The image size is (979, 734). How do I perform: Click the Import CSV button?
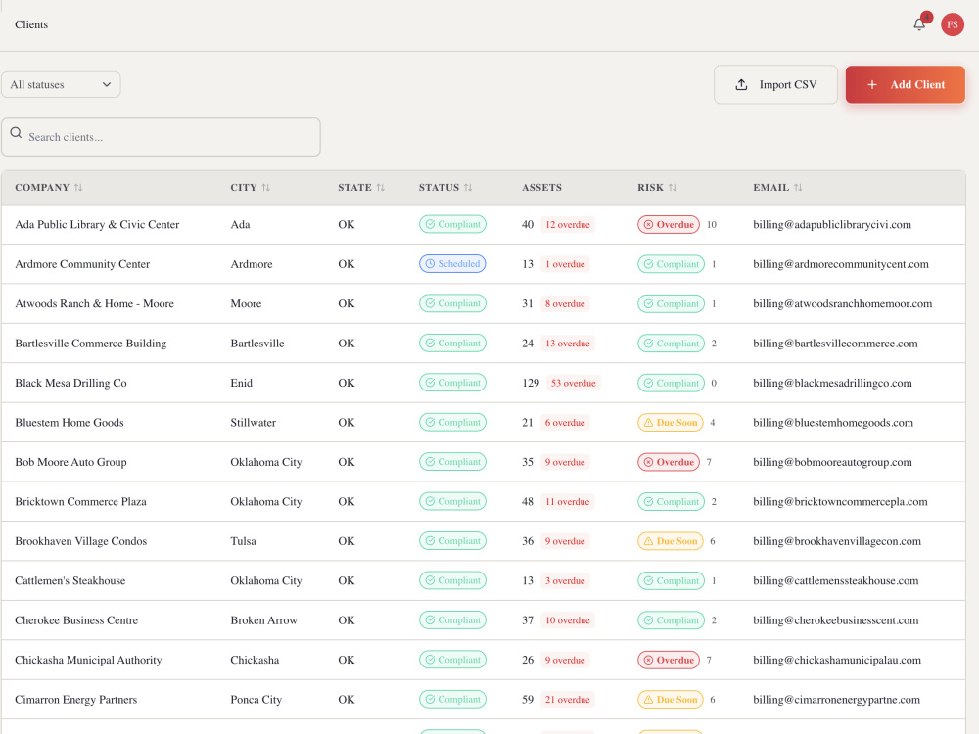pos(775,85)
